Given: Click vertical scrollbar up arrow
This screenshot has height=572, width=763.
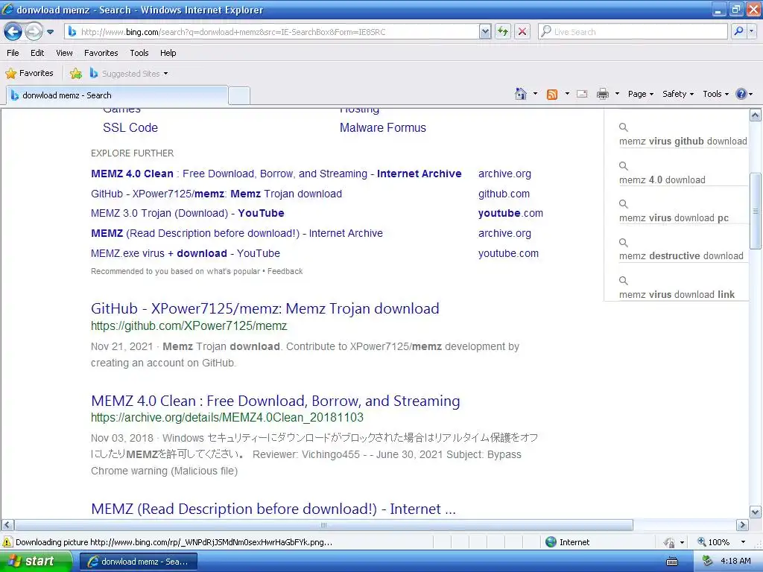Looking at the screenshot, I should [x=756, y=115].
